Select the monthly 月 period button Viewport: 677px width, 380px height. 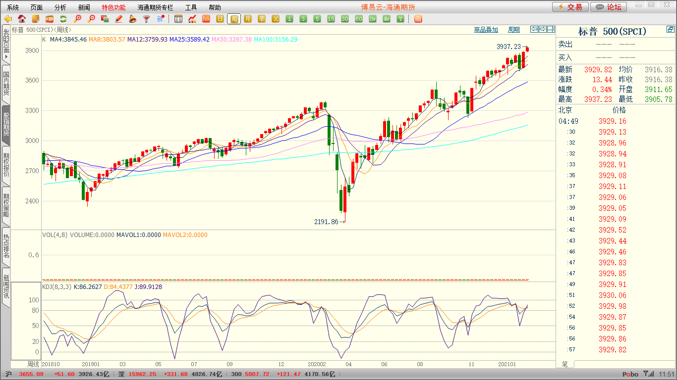pos(248,19)
